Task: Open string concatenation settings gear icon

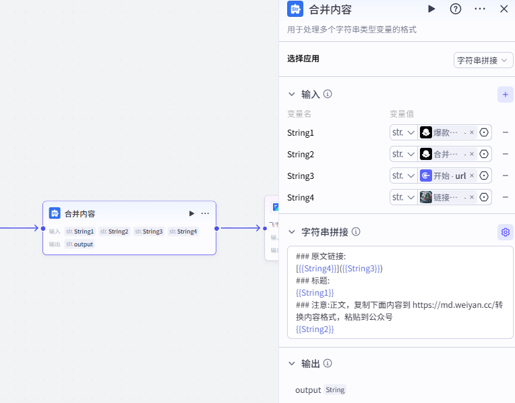Action: (x=505, y=232)
